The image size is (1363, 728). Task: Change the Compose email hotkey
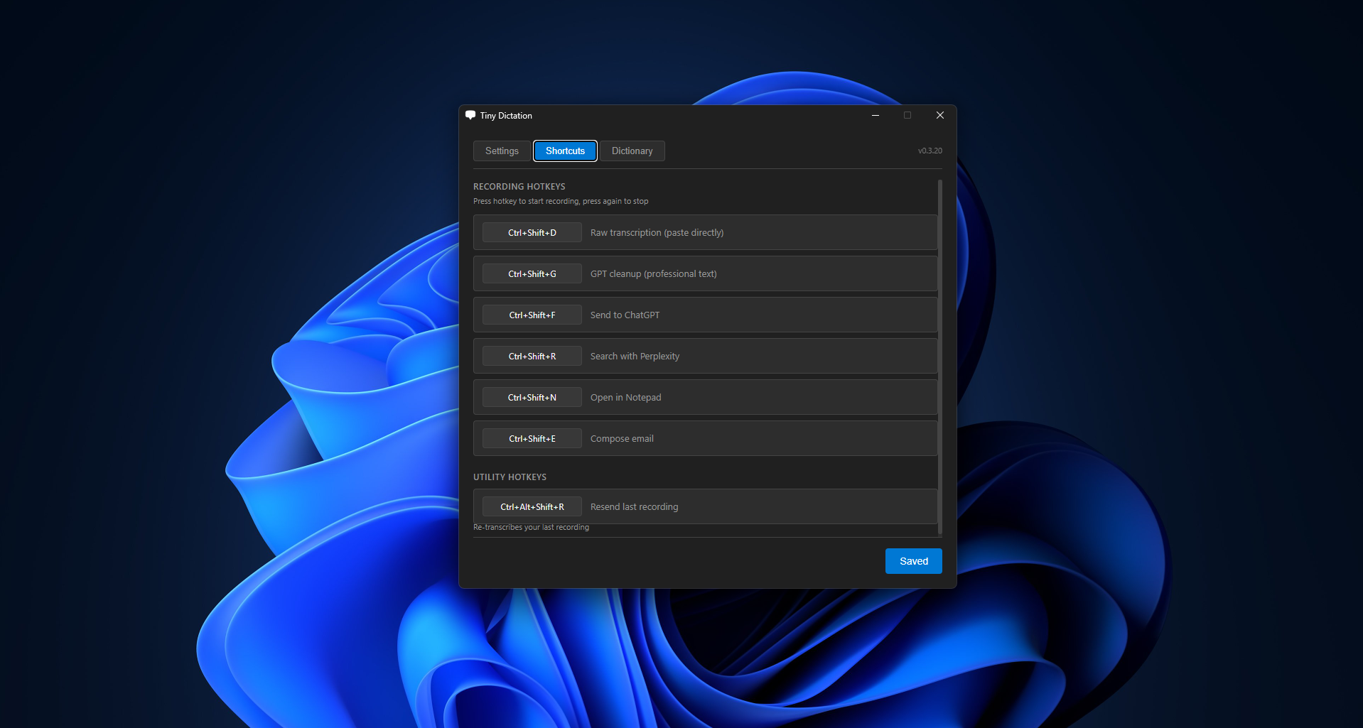coord(531,438)
